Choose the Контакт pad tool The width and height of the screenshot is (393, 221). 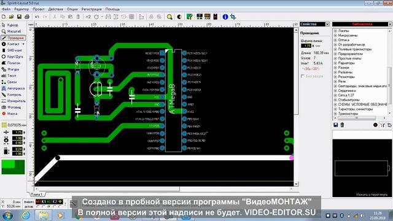click(x=11, y=44)
